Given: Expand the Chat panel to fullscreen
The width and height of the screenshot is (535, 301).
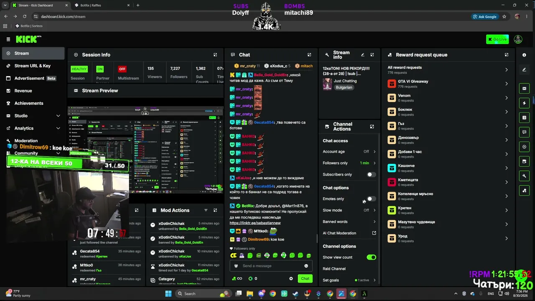Looking at the screenshot, I should [309, 55].
